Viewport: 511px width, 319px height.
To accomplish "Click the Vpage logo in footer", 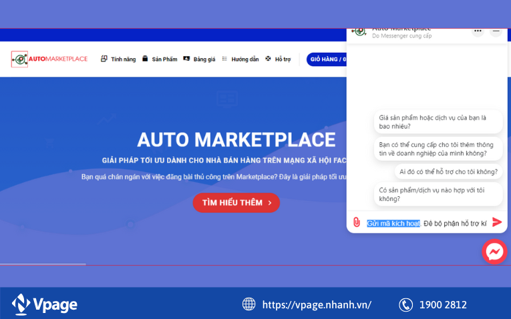I will (x=45, y=304).
